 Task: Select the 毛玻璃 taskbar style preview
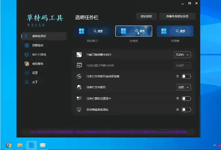click(175, 31)
